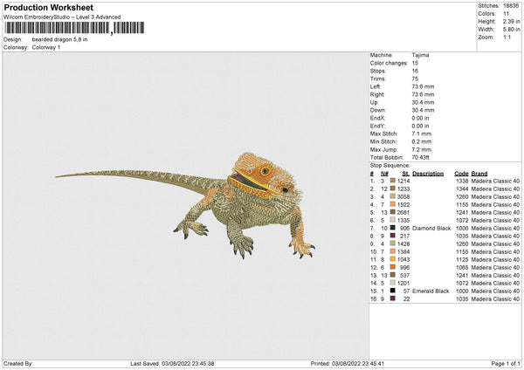Click the dark maroon swatch in stop 16
524x370 pixels.
tap(394, 298)
